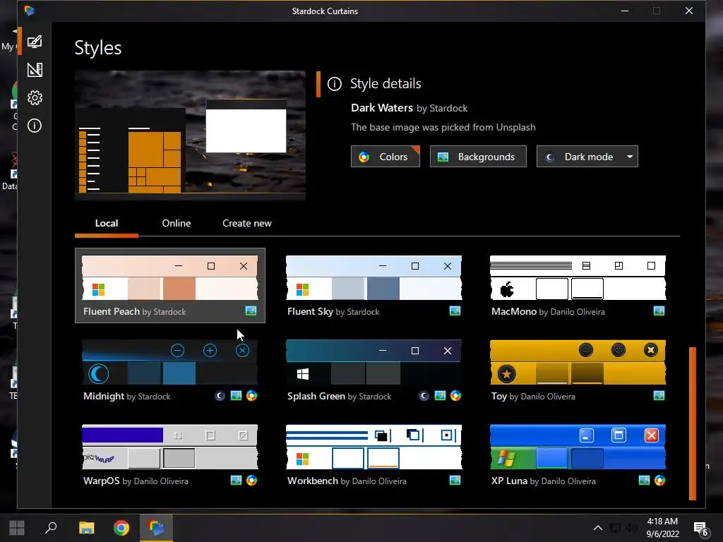This screenshot has height=542, width=723.
Task: Click color wheel icon on WarpOS card
Action: (x=252, y=481)
